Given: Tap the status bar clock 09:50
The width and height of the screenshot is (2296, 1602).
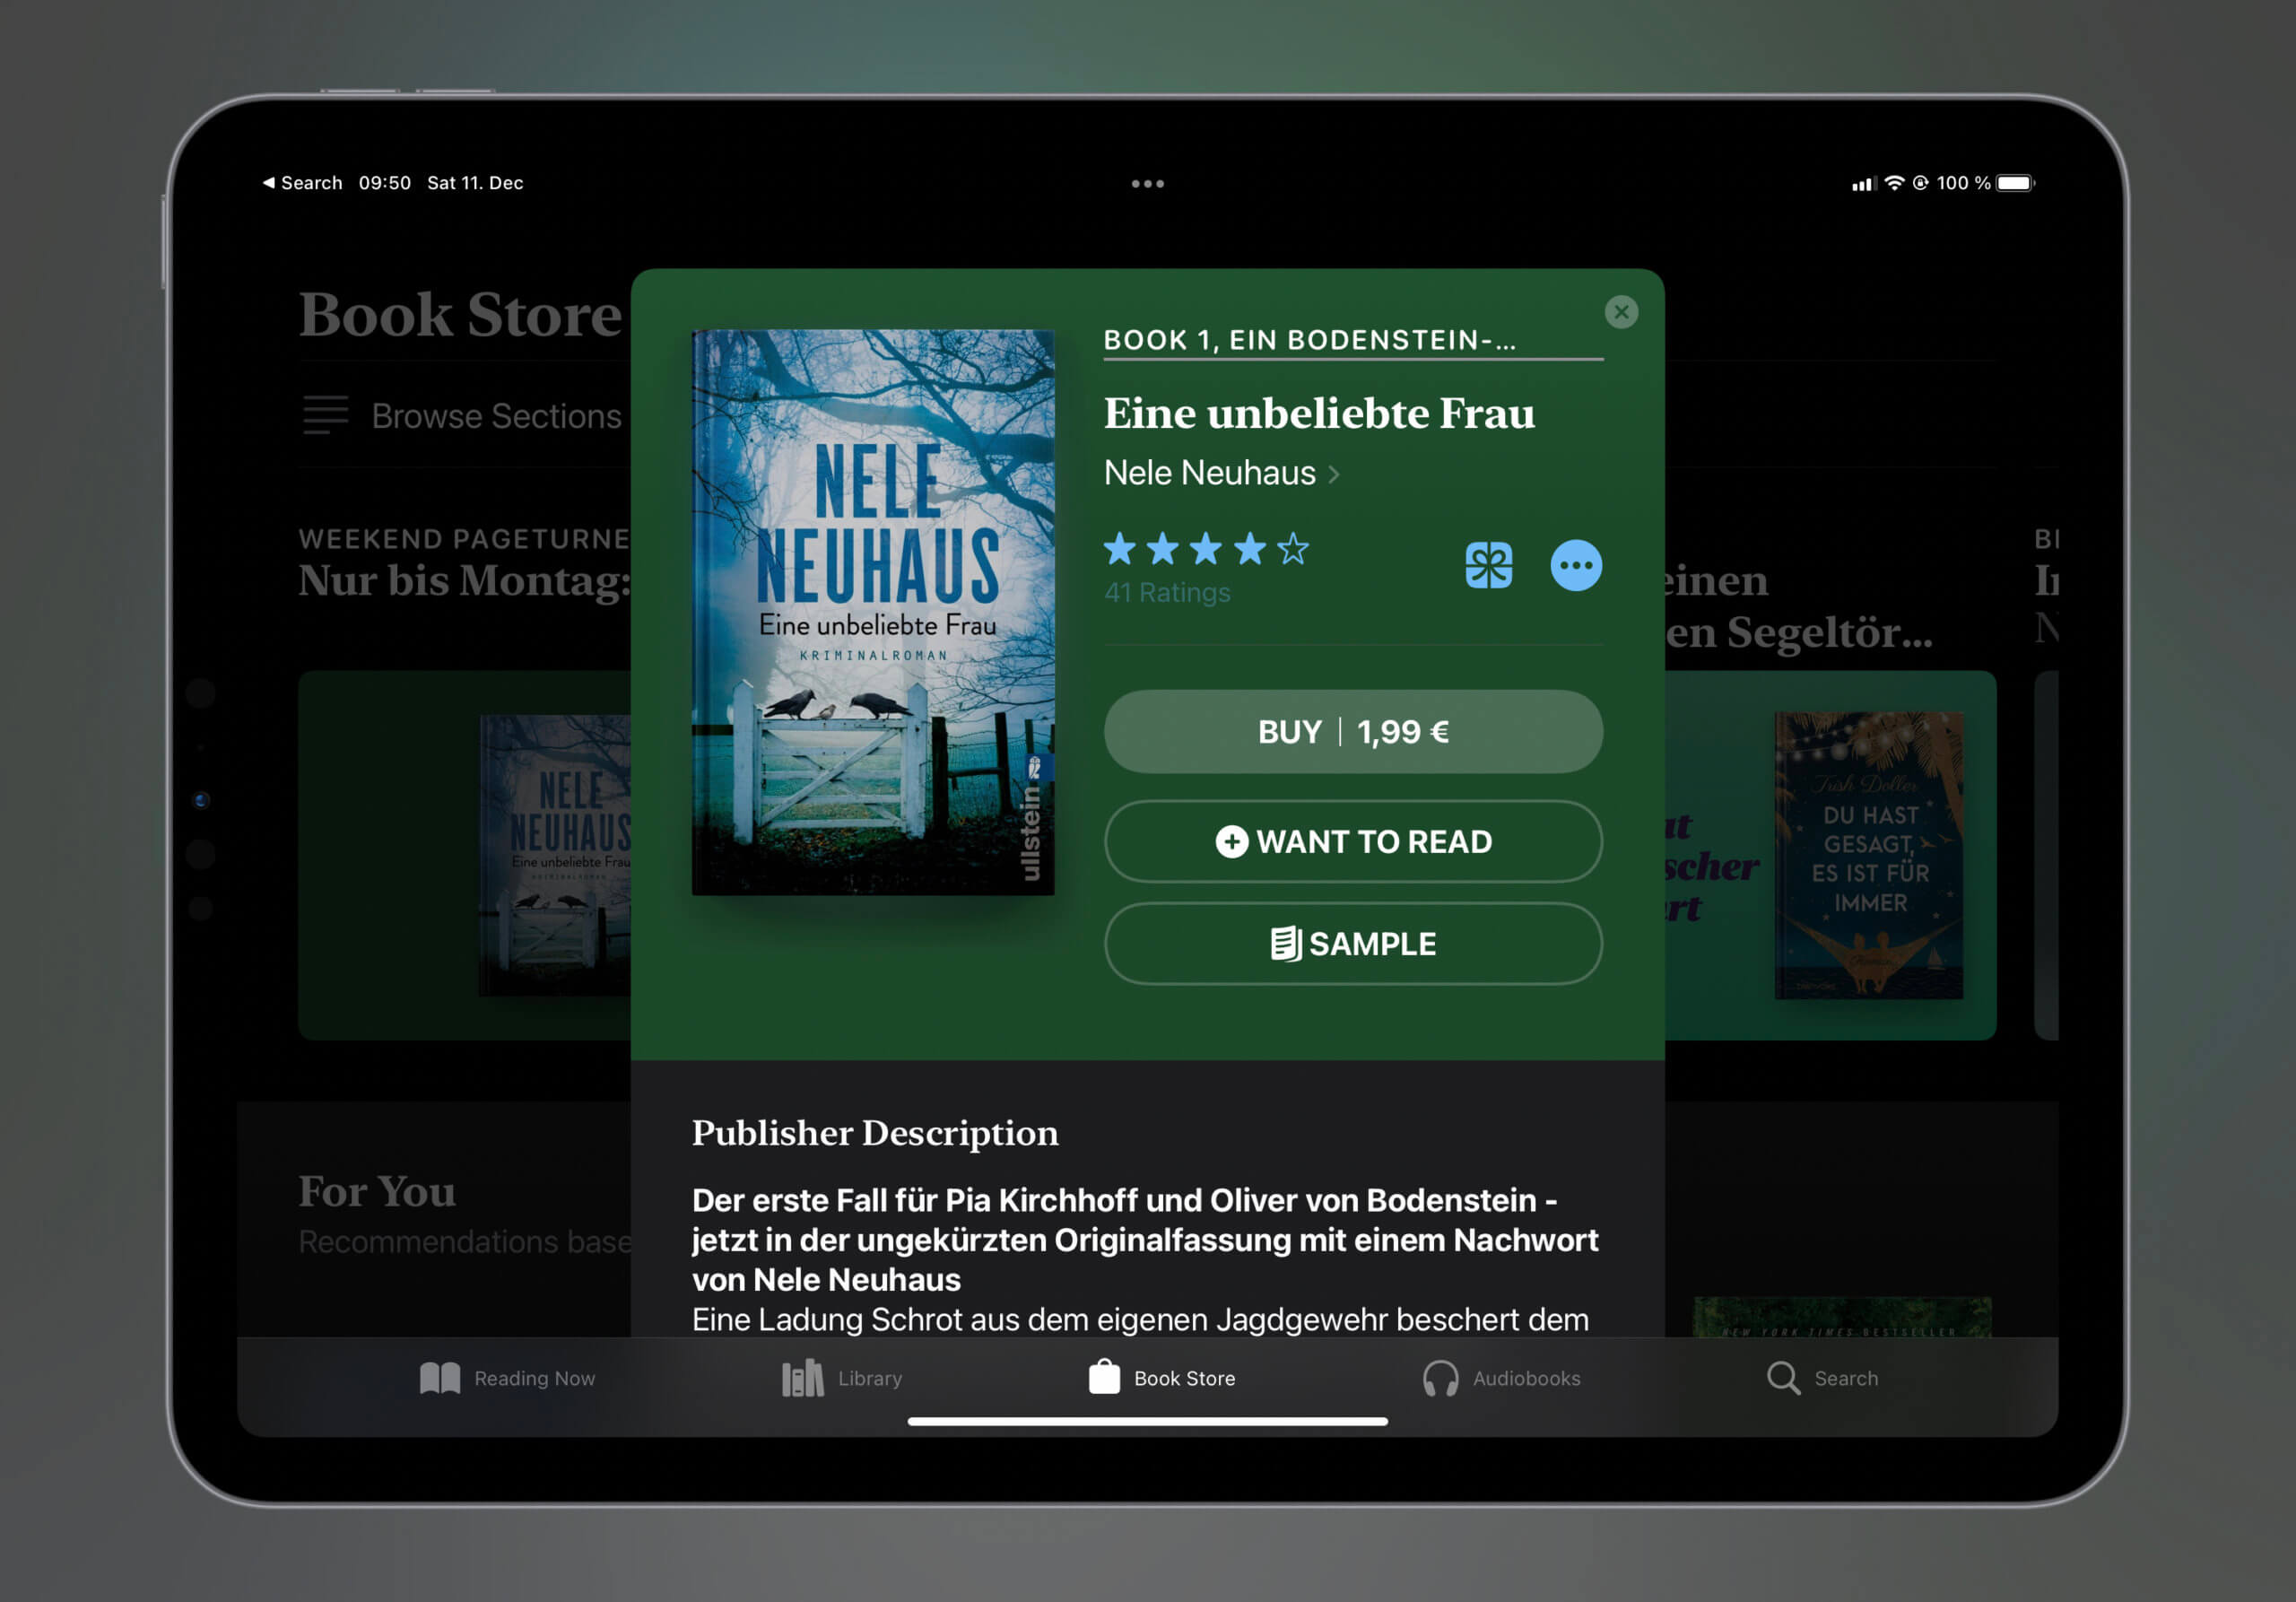Looking at the screenshot, I should tap(385, 183).
